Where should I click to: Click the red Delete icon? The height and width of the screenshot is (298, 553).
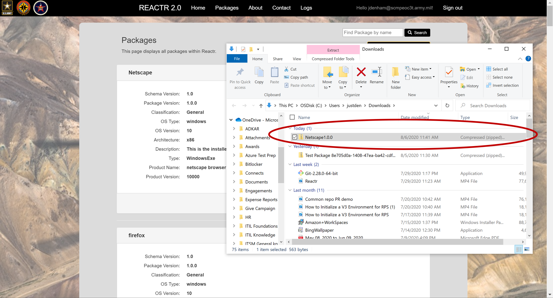[361, 72]
